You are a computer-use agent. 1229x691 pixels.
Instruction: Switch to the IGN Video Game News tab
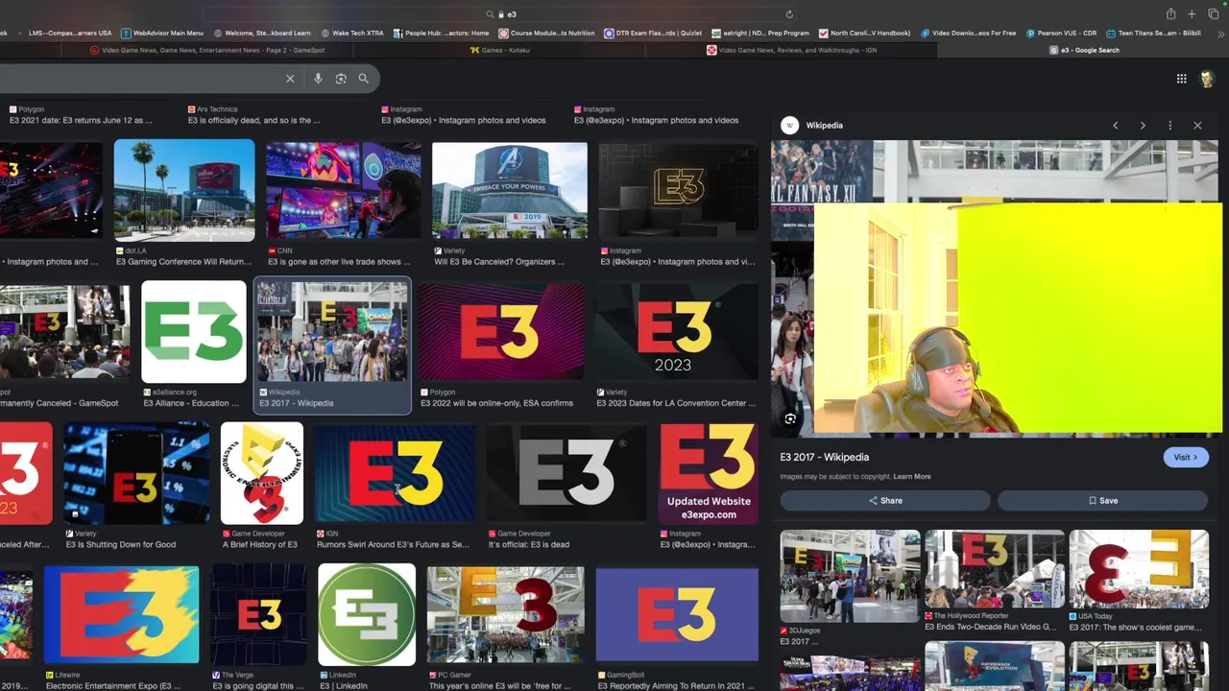(x=791, y=50)
